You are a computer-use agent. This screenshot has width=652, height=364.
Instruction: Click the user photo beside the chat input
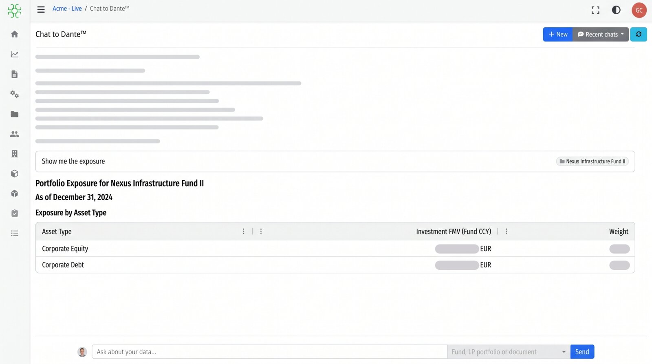(82, 352)
